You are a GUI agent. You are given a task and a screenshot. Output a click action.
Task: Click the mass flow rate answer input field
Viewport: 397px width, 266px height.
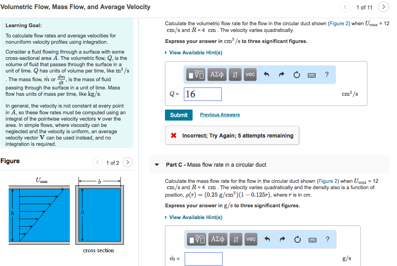pos(203,259)
